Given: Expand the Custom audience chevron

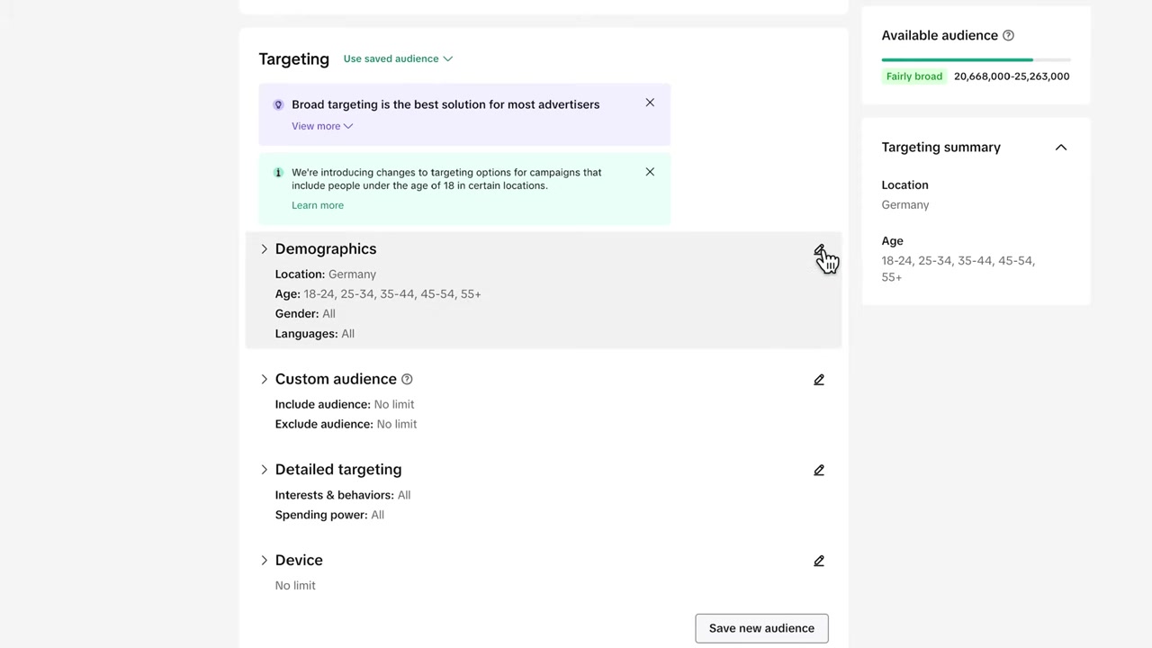Looking at the screenshot, I should [264, 380].
